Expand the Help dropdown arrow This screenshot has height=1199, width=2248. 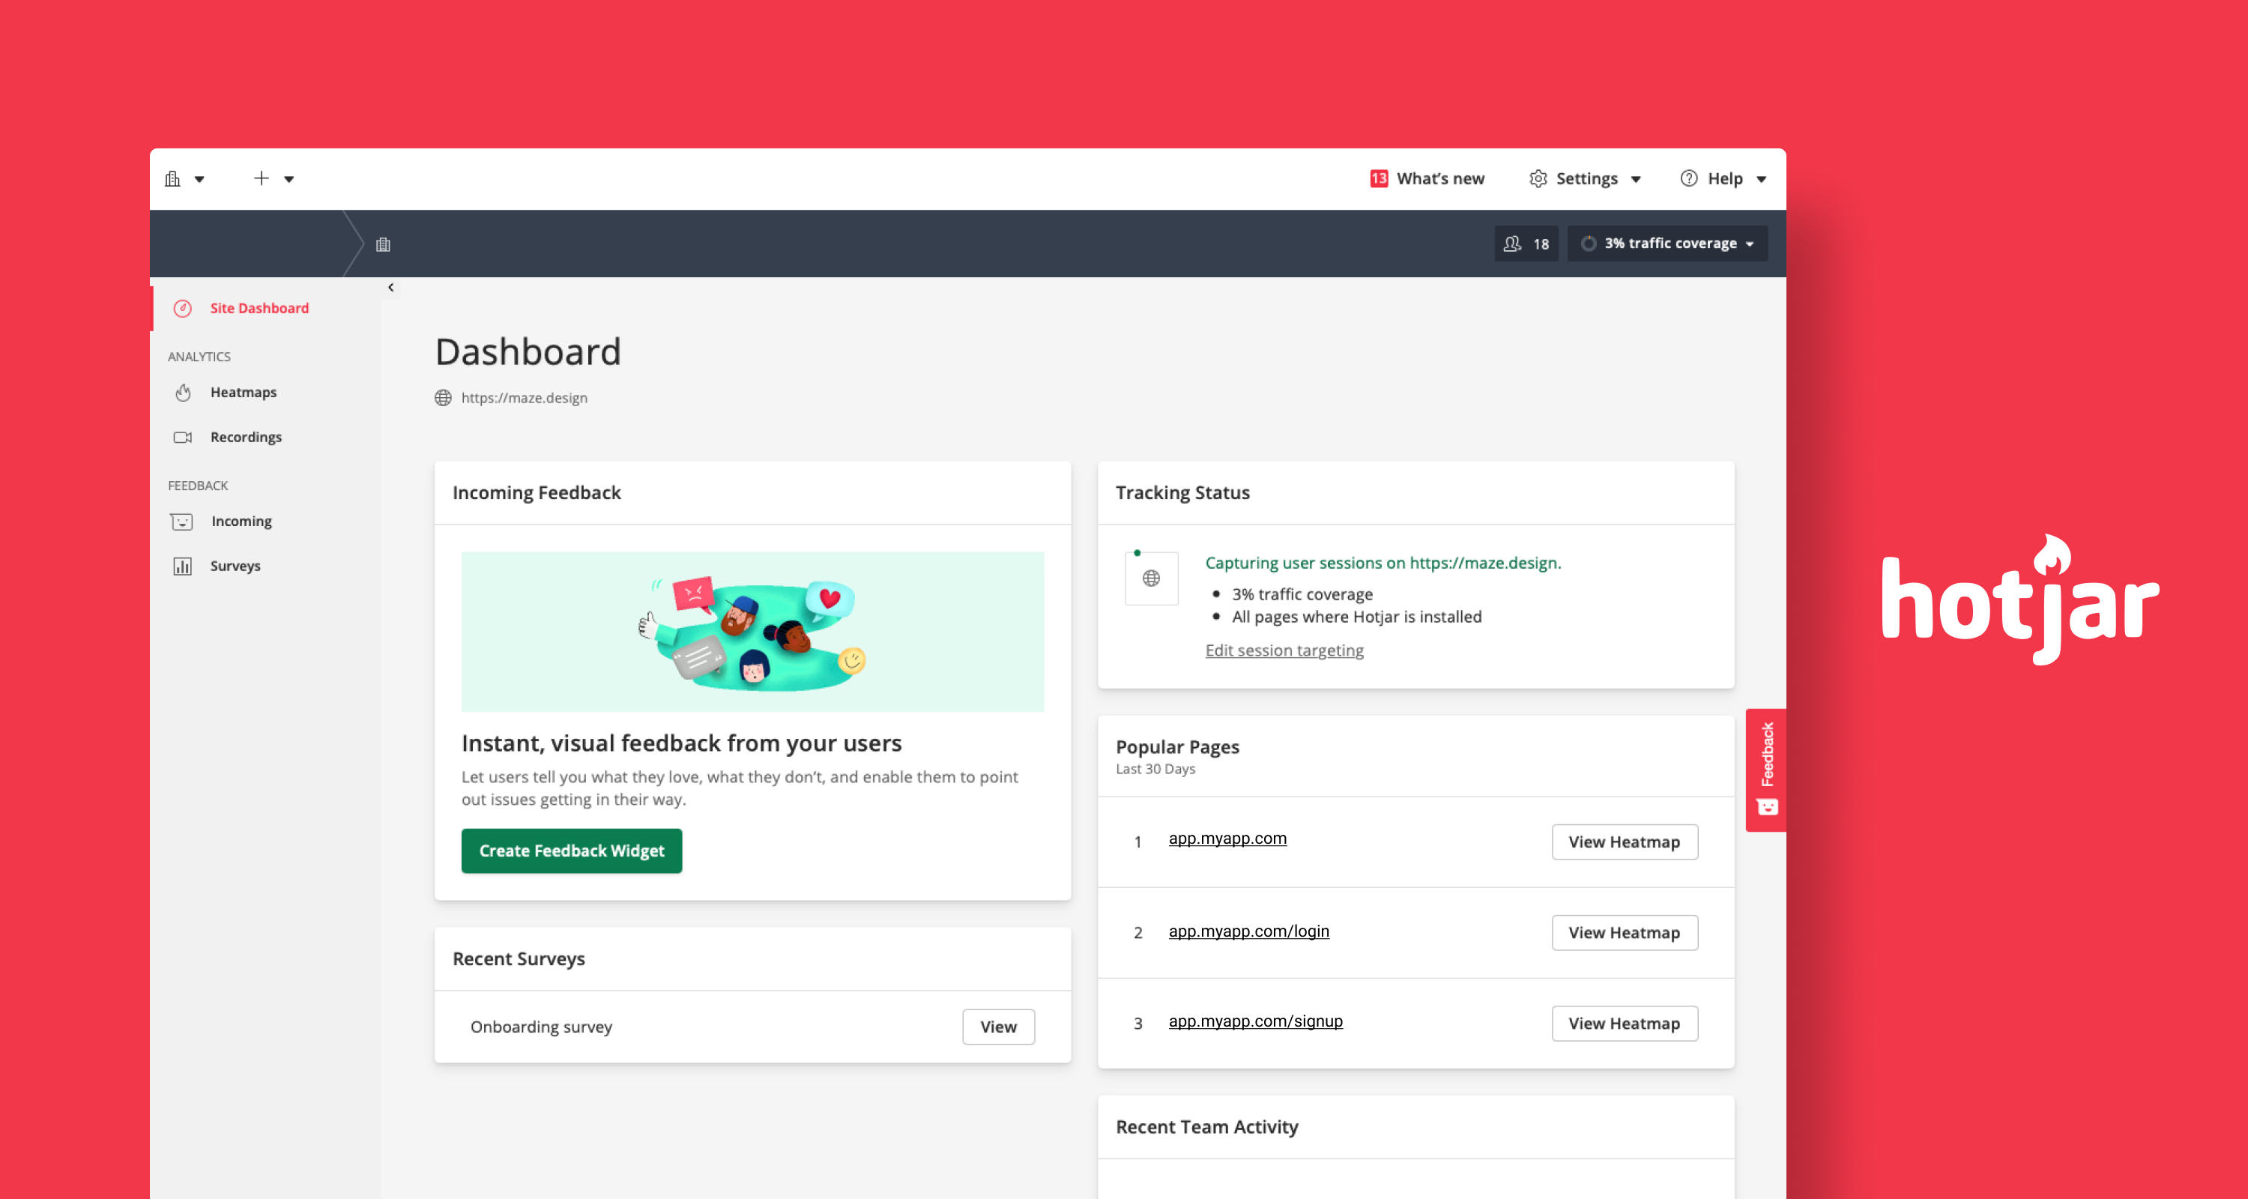(1762, 180)
